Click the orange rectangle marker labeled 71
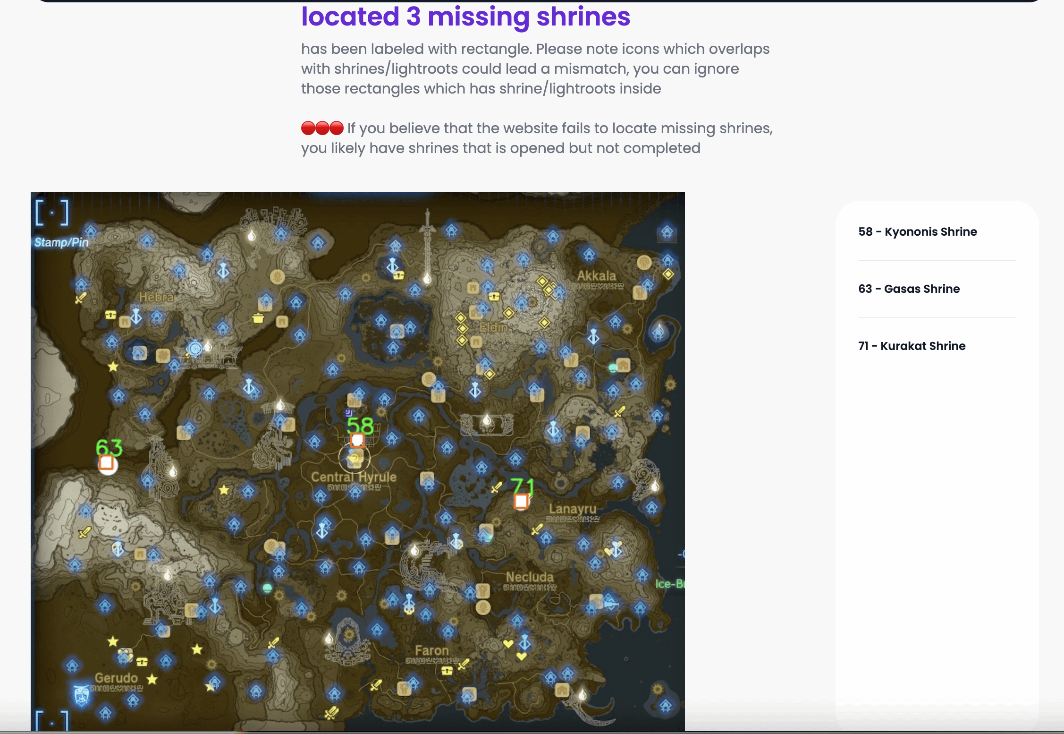The width and height of the screenshot is (1064, 734). (521, 501)
